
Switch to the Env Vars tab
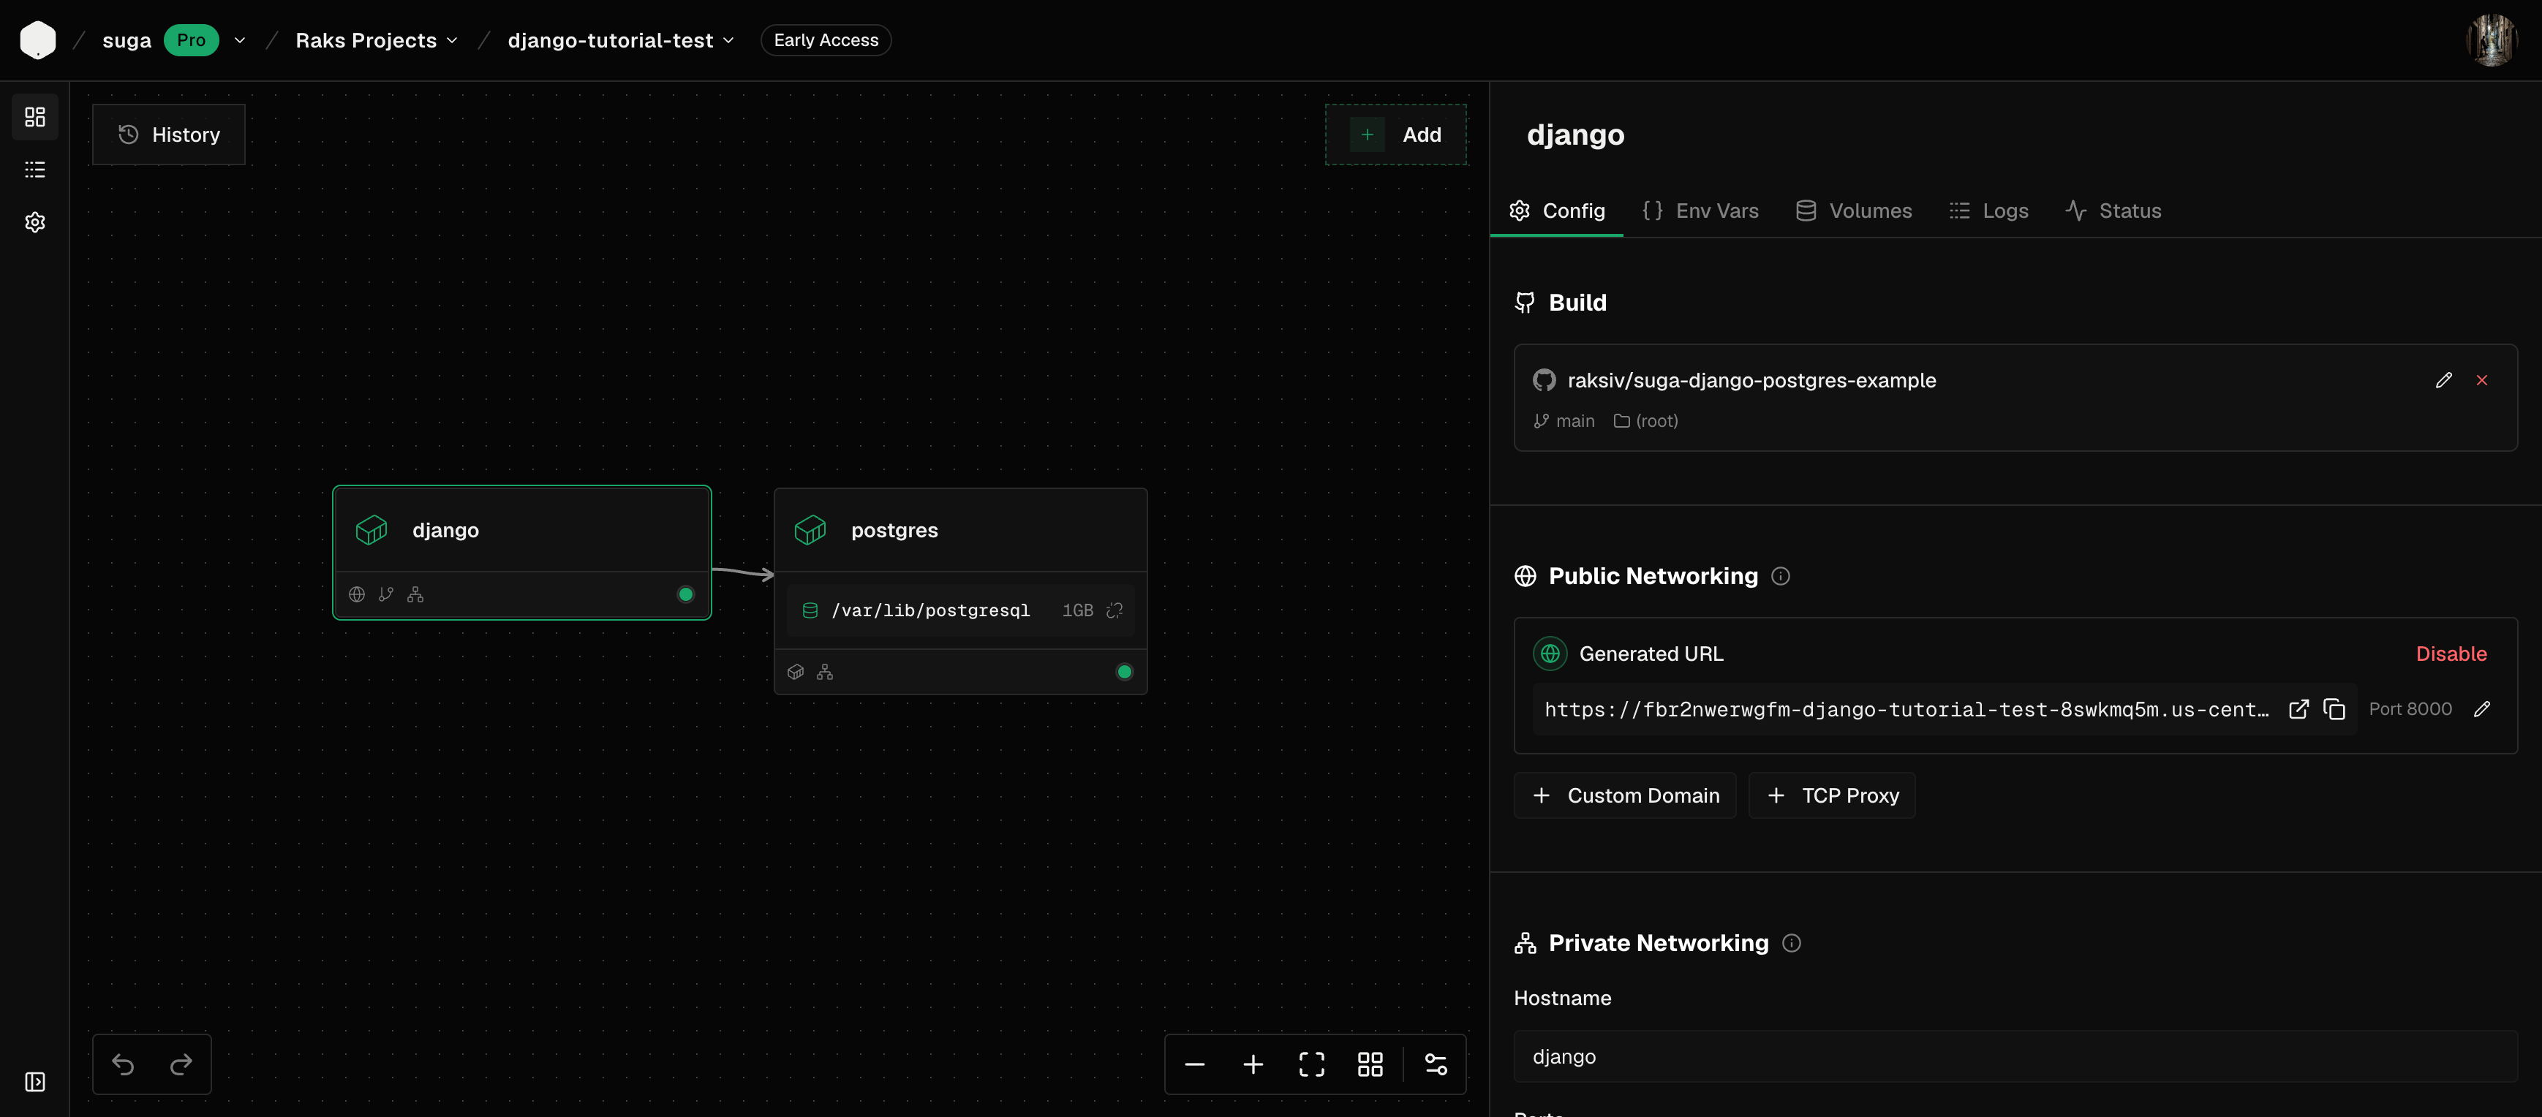[x=1700, y=211]
